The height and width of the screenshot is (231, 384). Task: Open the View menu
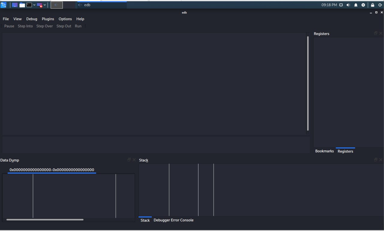(17, 19)
